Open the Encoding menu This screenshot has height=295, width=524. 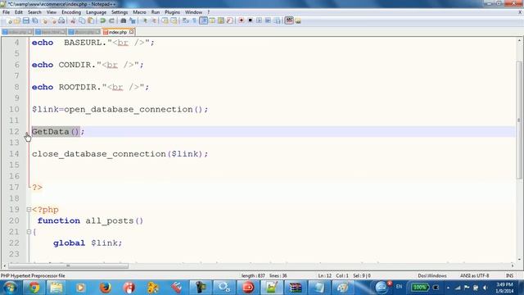click(71, 12)
